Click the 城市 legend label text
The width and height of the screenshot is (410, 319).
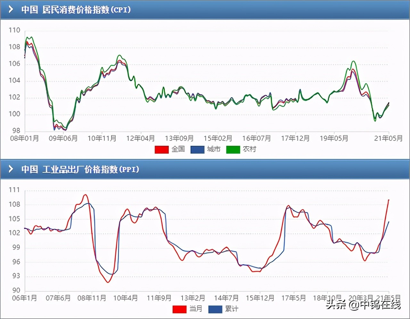tap(214, 149)
